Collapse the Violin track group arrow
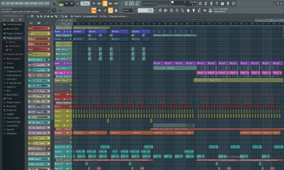This screenshot has width=284, height=170. pyautogui.click(x=68, y=32)
